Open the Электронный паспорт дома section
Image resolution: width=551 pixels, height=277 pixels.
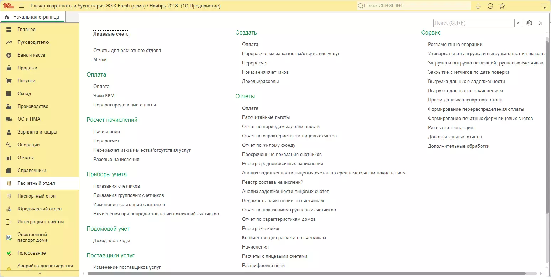40,237
